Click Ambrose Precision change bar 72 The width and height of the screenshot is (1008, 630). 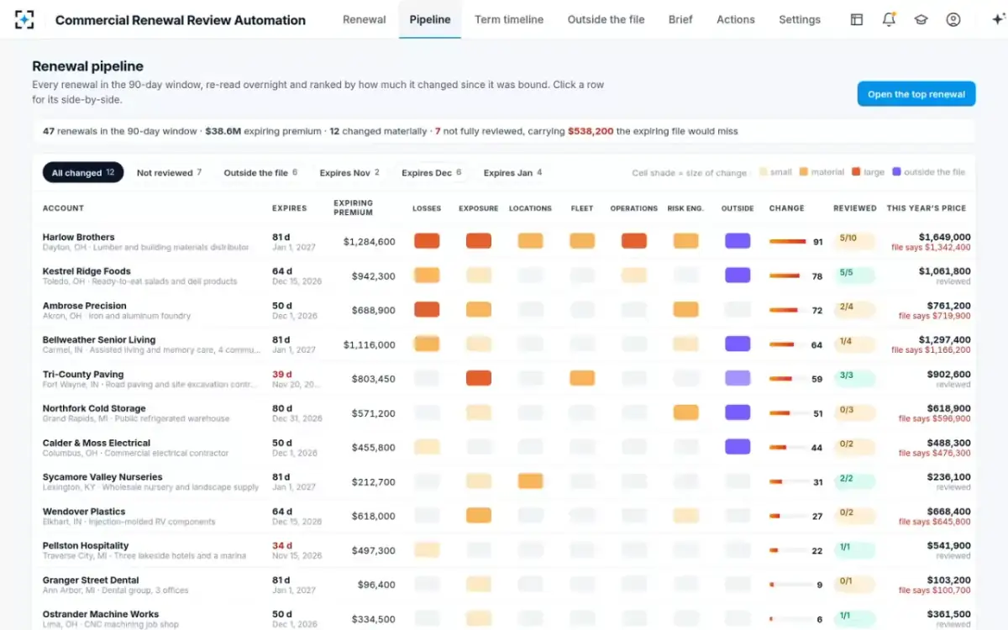[788, 311]
